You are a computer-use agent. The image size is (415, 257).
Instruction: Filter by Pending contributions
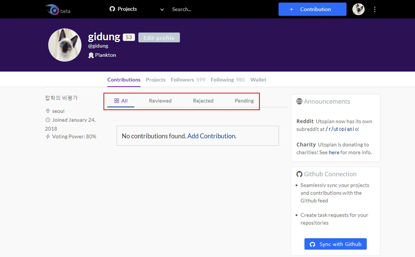coord(244,101)
